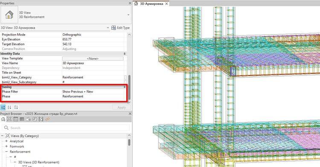320x167 pixels.
Task: Collapse the # subcategory node
Action: [x=11, y=157]
